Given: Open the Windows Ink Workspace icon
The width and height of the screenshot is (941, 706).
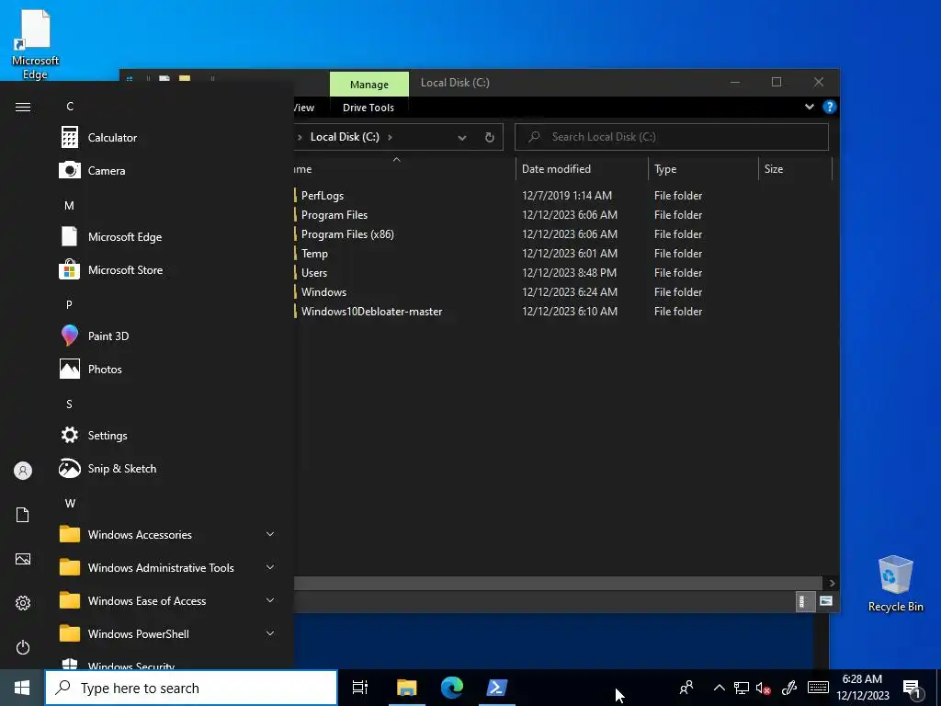Looking at the screenshot, I should click(x=789, y=688).
